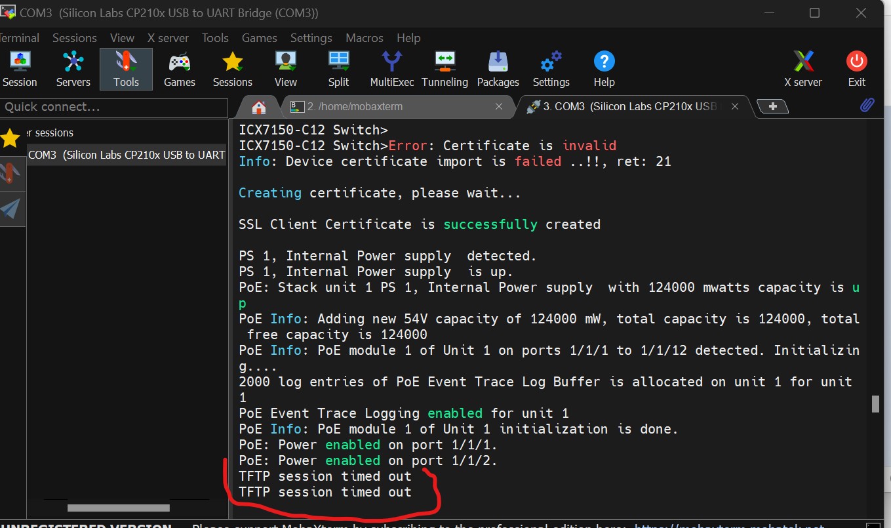The height and width of the screenshot is (528, 891).
Task: Click the 'Adding new 54V capacity' PoE line
Action: point(549,327)
